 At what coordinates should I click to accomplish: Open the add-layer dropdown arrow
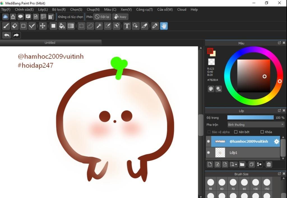[236, 164]
